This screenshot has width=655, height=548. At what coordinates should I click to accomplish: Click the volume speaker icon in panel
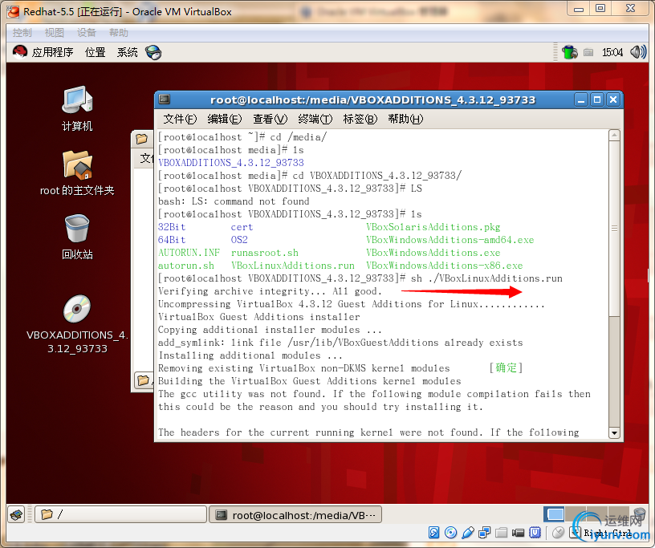tap(638, 52)
